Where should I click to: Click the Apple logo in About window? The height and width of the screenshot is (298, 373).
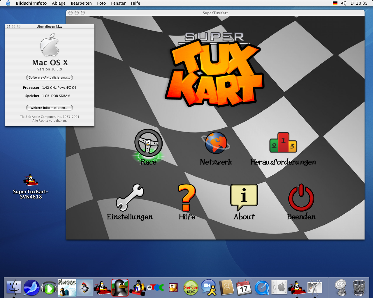pyautogui.click(x=50, y=45)
